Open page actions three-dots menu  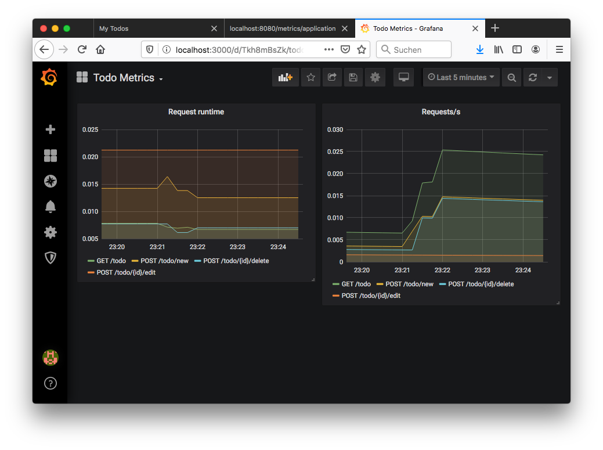click(x=329, y=49)
